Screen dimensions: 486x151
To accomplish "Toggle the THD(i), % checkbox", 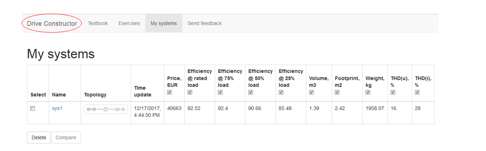I will (417, 92).
